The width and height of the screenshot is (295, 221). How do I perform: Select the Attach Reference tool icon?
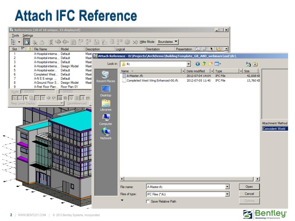point(27,42)
